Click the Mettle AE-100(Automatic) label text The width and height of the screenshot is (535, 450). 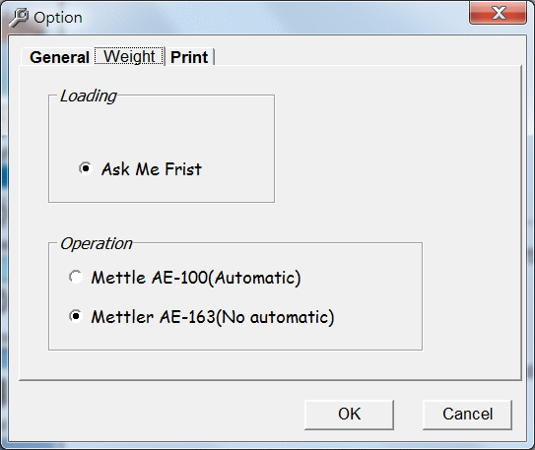point(196,278)
